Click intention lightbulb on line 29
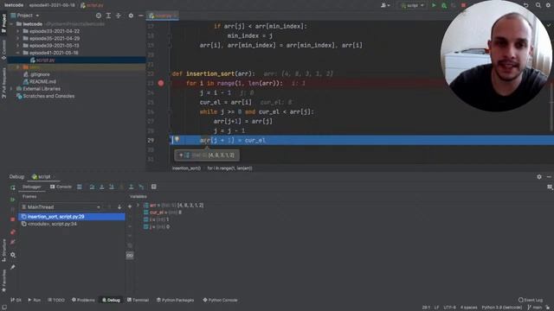The width and height of the screenshot is (554, 311). coord(177,140)
